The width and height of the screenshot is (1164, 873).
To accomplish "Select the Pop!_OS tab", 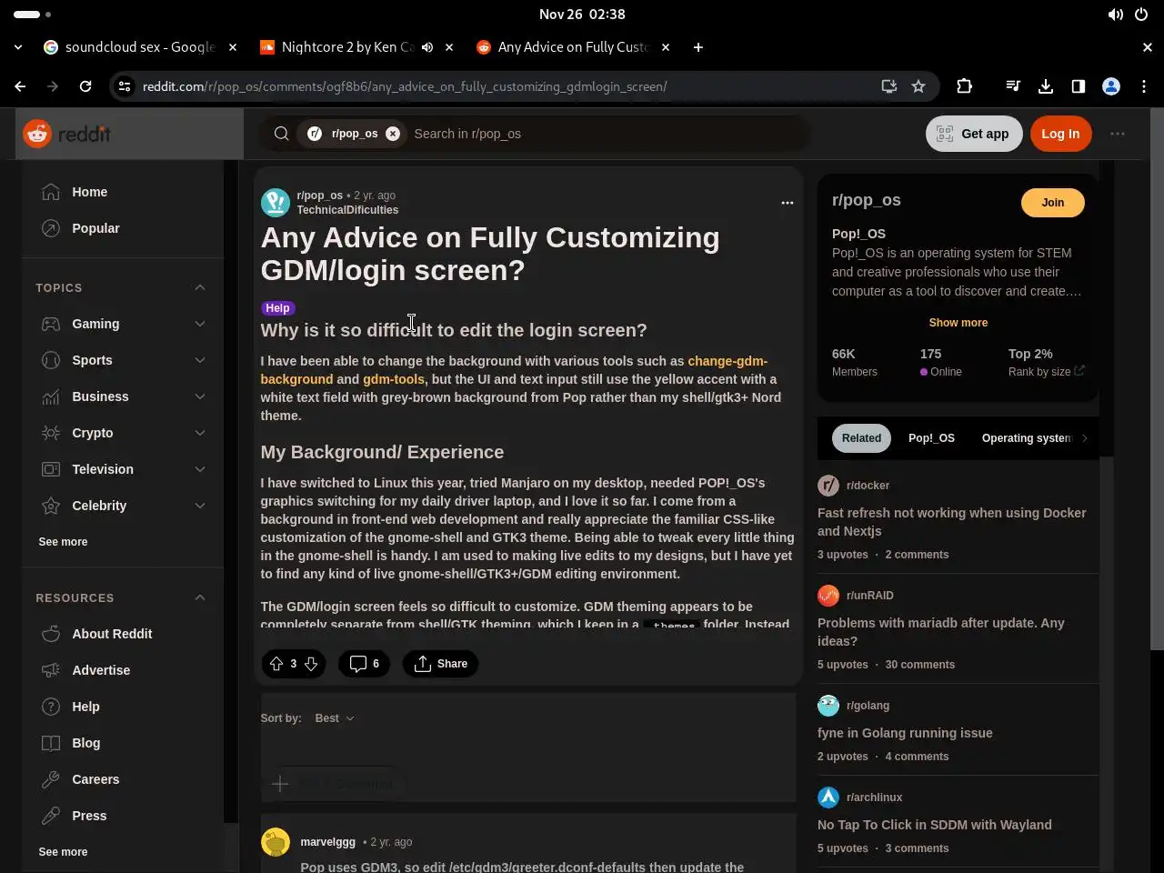I will 931,438.
